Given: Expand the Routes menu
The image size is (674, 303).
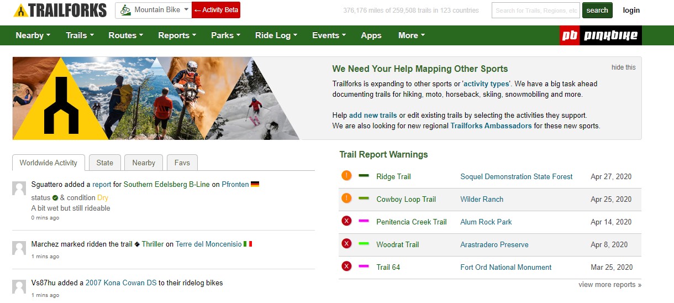Looking at the screenshot, I should [x=125, y=35].
